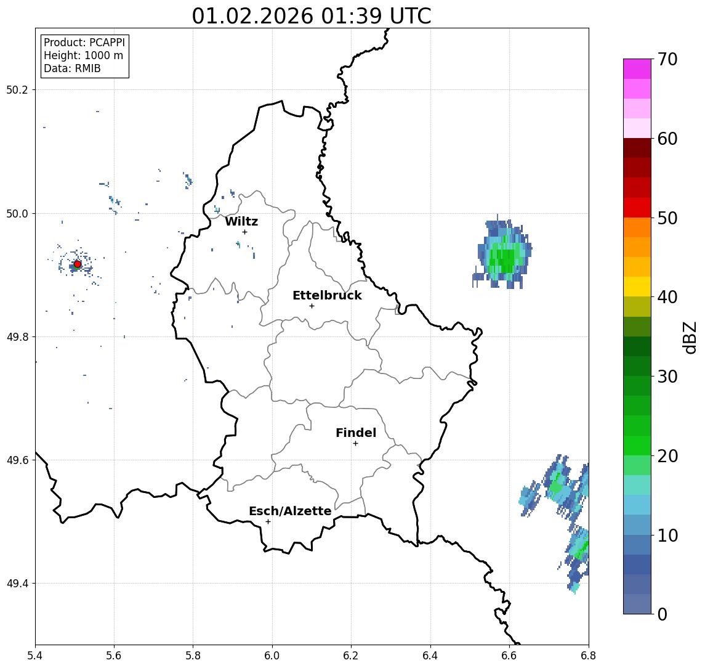The height and width of the screenshot is (668, 705).
Task: Click the Findel label
Action: (356, 433)
